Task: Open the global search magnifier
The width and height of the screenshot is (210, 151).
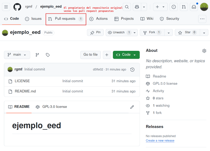Action: (x=127, y=7)
